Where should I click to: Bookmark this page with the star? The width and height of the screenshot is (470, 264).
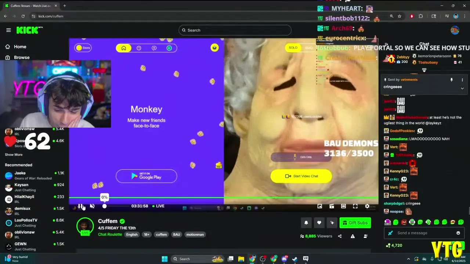(399, 16)
